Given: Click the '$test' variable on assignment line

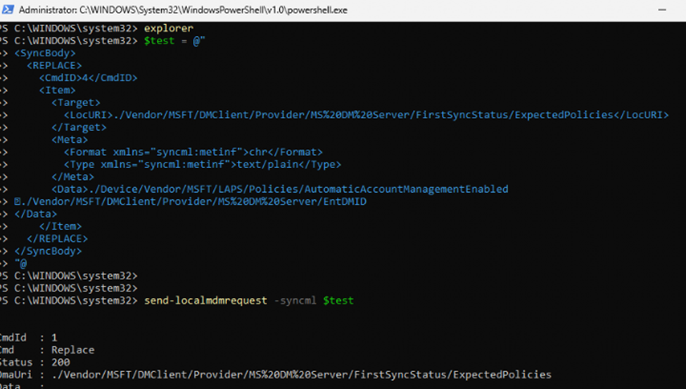Looking at the screenshot, I should [x=159, y=41].
